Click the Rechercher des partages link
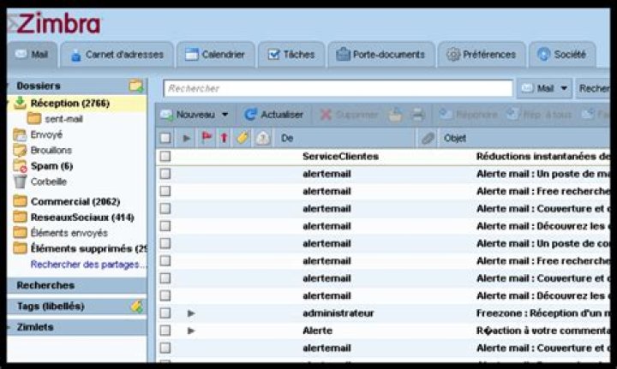Viewport: 617px width, 369px height. click(x=87, y=265)
